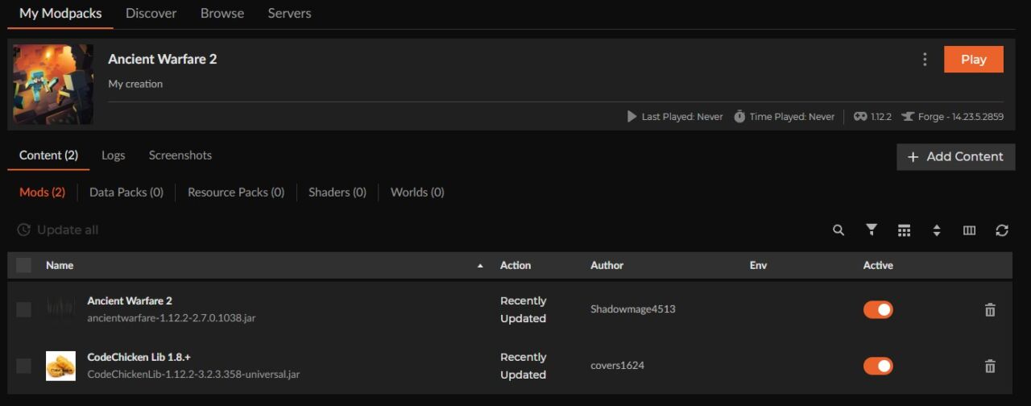This screenshot has width=1031, height=406.
Task: Sort by the Action column header
Action: click(x=515, y=265)
